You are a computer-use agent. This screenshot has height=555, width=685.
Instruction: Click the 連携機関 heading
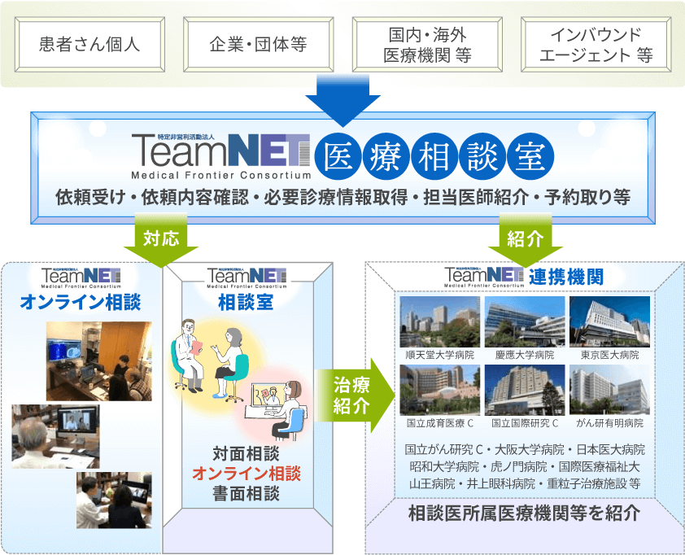(x=566, y=277)
